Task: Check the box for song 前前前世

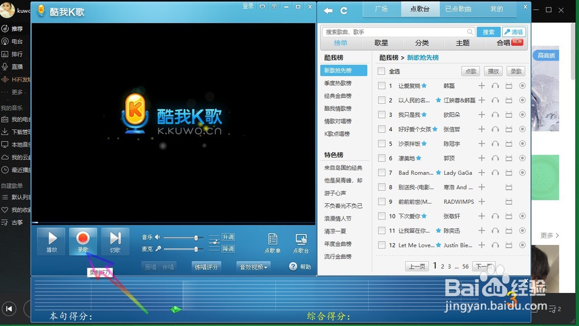Action: point(382,202)
